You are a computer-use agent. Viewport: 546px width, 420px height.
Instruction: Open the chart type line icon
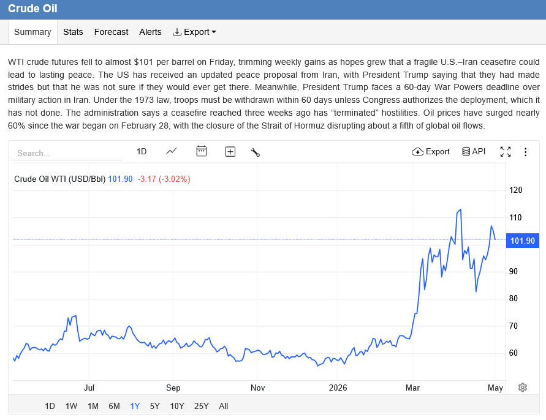click(x=172, y=151)
